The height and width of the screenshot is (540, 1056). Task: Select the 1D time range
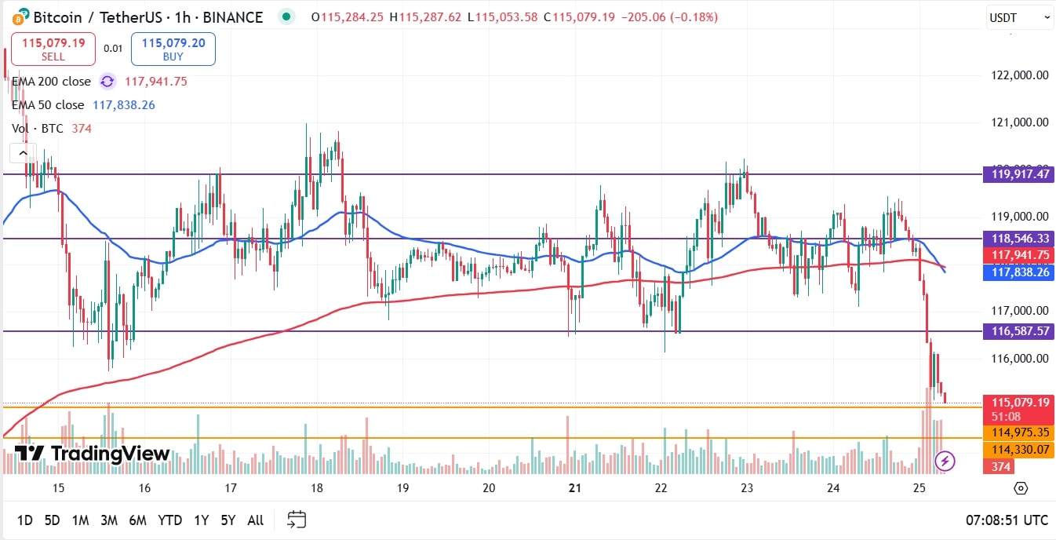click(x=25, y=520)
